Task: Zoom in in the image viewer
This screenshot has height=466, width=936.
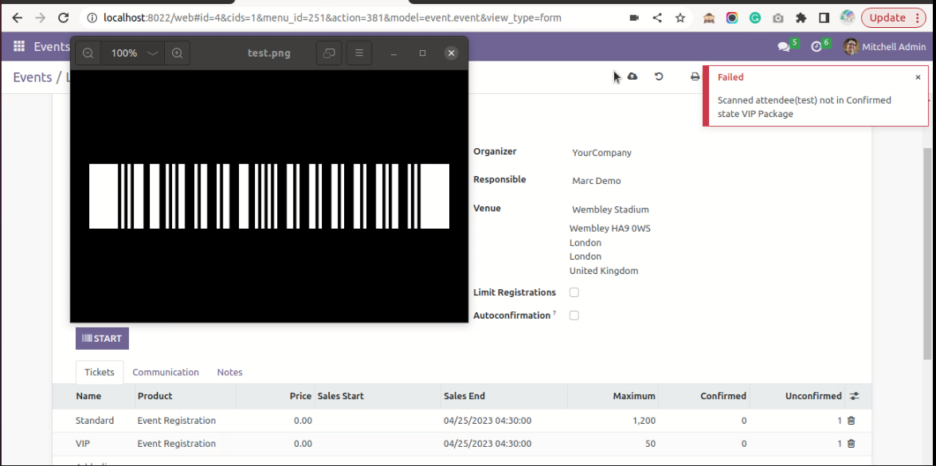Action: (178, 53)
